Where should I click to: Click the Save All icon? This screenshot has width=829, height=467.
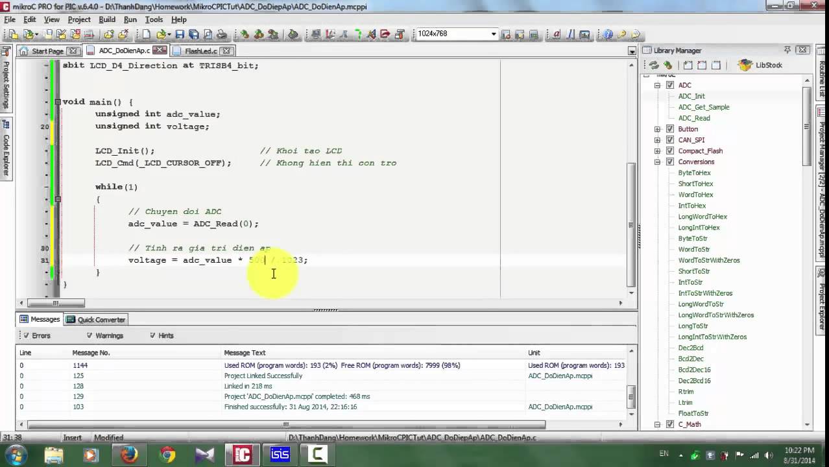pyautogui.click(x=193, y=34)
